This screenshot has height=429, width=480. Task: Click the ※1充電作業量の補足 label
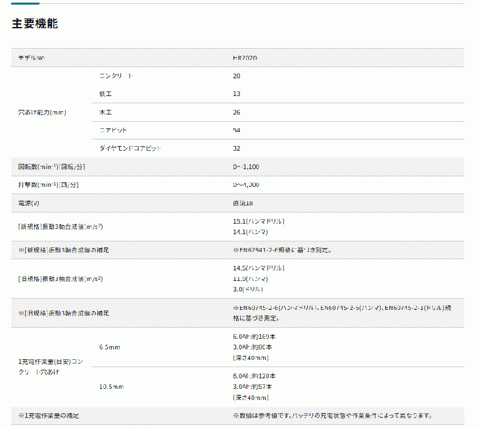tap(49, 416)
